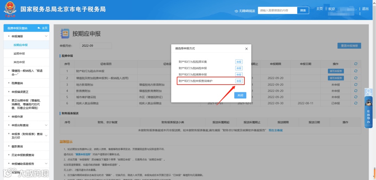This screenshot has width=376, height=180.
Task: Click the 无障碍阅读 text link
Action: point(247,11)
